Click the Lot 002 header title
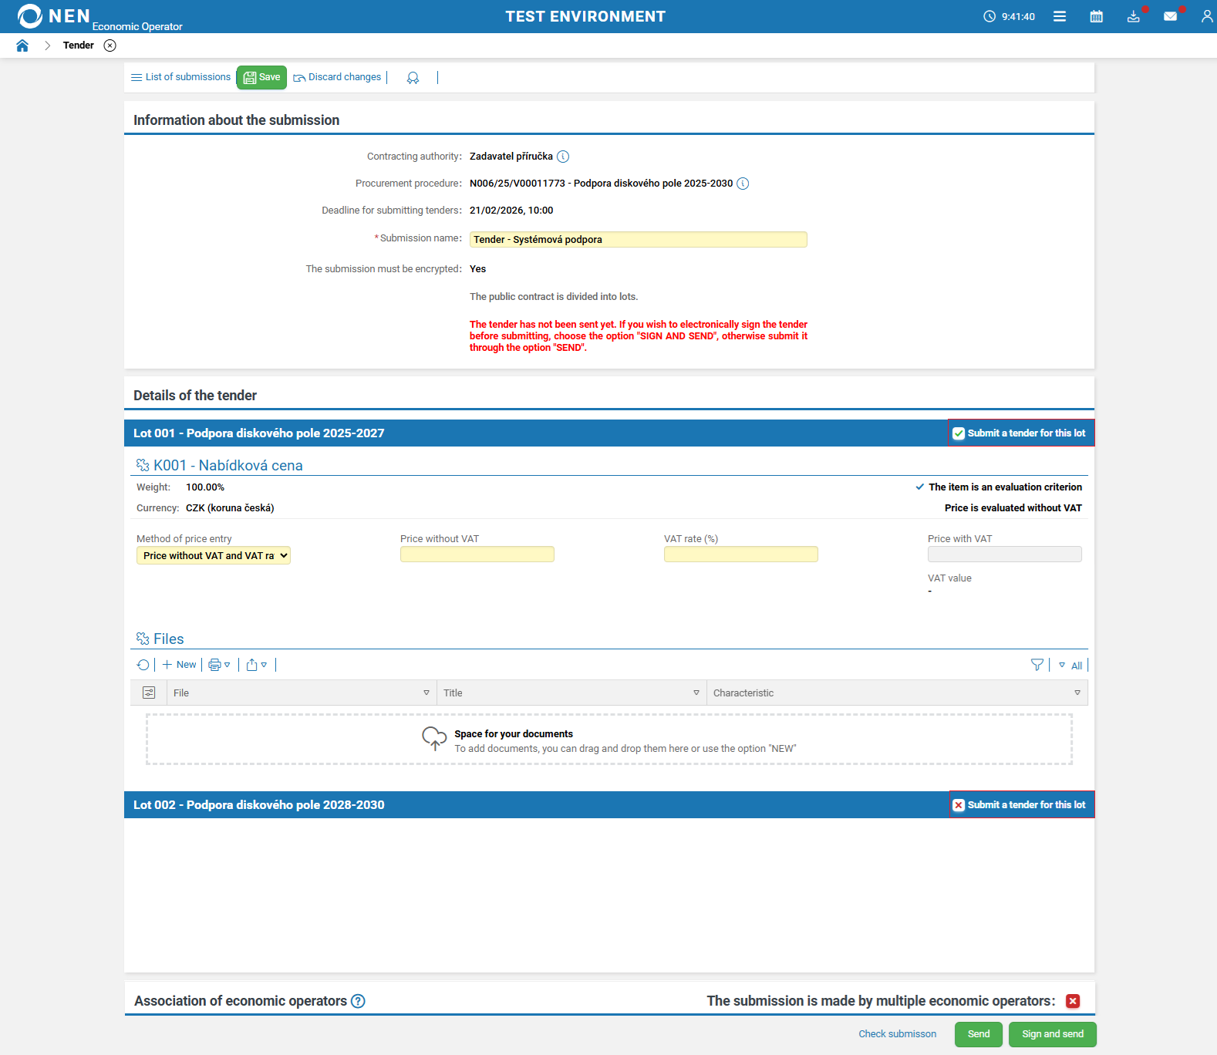1217x1055 pixels. [x=259, y=805]
